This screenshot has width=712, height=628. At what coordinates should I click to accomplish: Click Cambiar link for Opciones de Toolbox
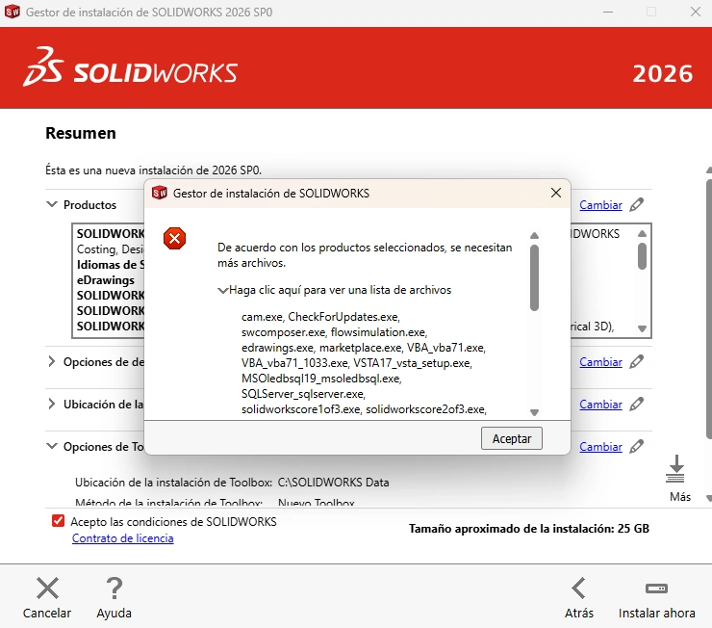click(x=600, y=447)
